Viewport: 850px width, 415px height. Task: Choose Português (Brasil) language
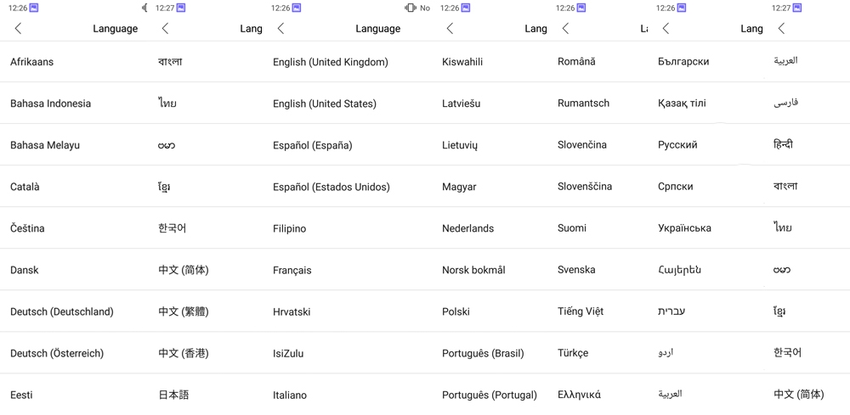(483, 353)
